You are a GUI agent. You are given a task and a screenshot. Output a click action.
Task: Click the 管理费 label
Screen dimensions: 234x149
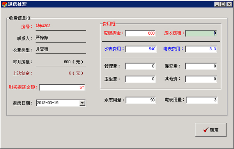point(112,66)
